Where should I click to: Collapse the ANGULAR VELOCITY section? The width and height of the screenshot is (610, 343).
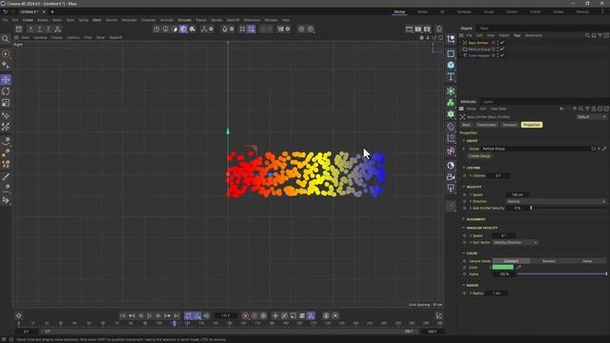coord(464,228)
